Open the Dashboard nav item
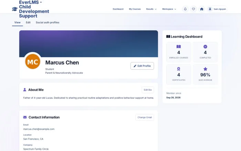Image resolution: width=241 pixels, height=151 pixels. pyautogui.click(x=118, y=9)
